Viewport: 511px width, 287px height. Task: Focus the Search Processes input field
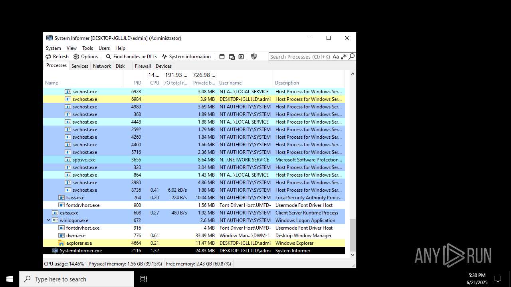tap(300, 57)
